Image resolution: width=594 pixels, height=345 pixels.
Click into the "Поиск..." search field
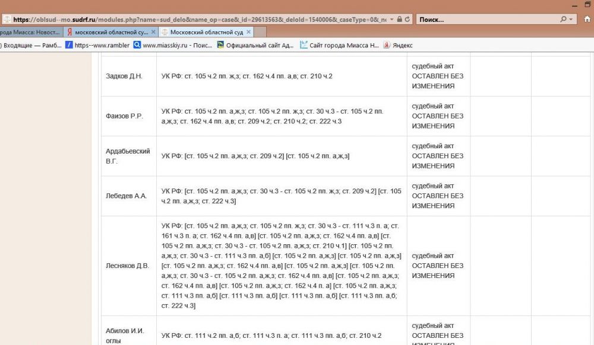(487, 20)
